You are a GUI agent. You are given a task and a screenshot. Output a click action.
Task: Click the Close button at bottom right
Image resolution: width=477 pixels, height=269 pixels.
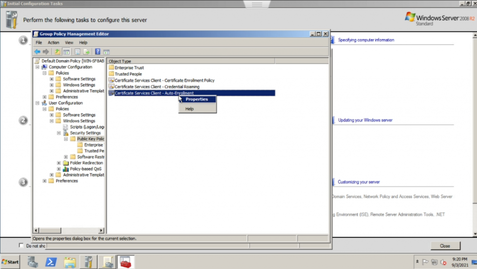(444, 246)
